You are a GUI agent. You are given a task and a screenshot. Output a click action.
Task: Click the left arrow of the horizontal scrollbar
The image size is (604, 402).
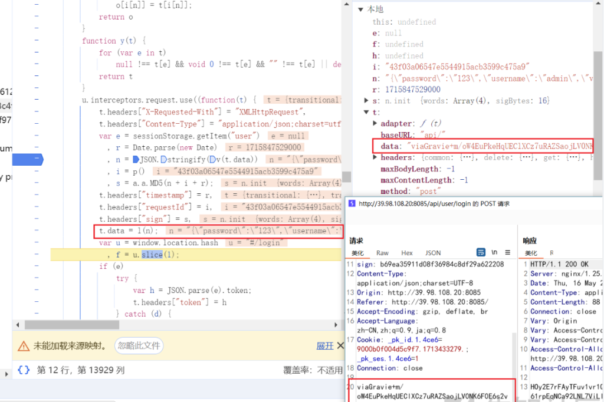tap(17, 325)
